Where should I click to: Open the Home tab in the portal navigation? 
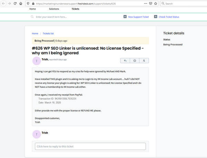33,9
